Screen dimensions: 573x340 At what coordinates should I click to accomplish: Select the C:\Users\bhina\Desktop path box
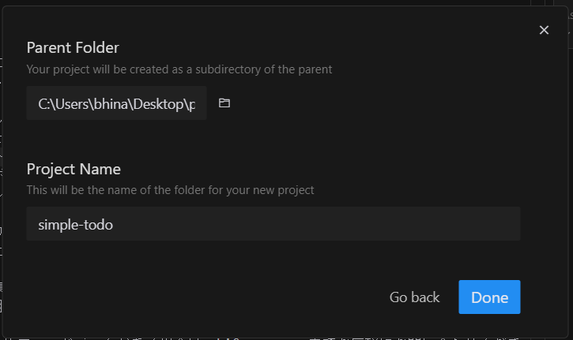click(116, 104)
